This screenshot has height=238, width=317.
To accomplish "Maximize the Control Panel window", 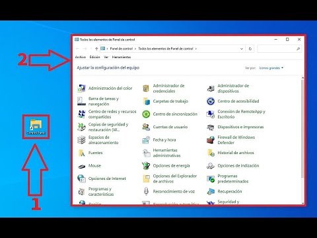I will pos(287,40).
